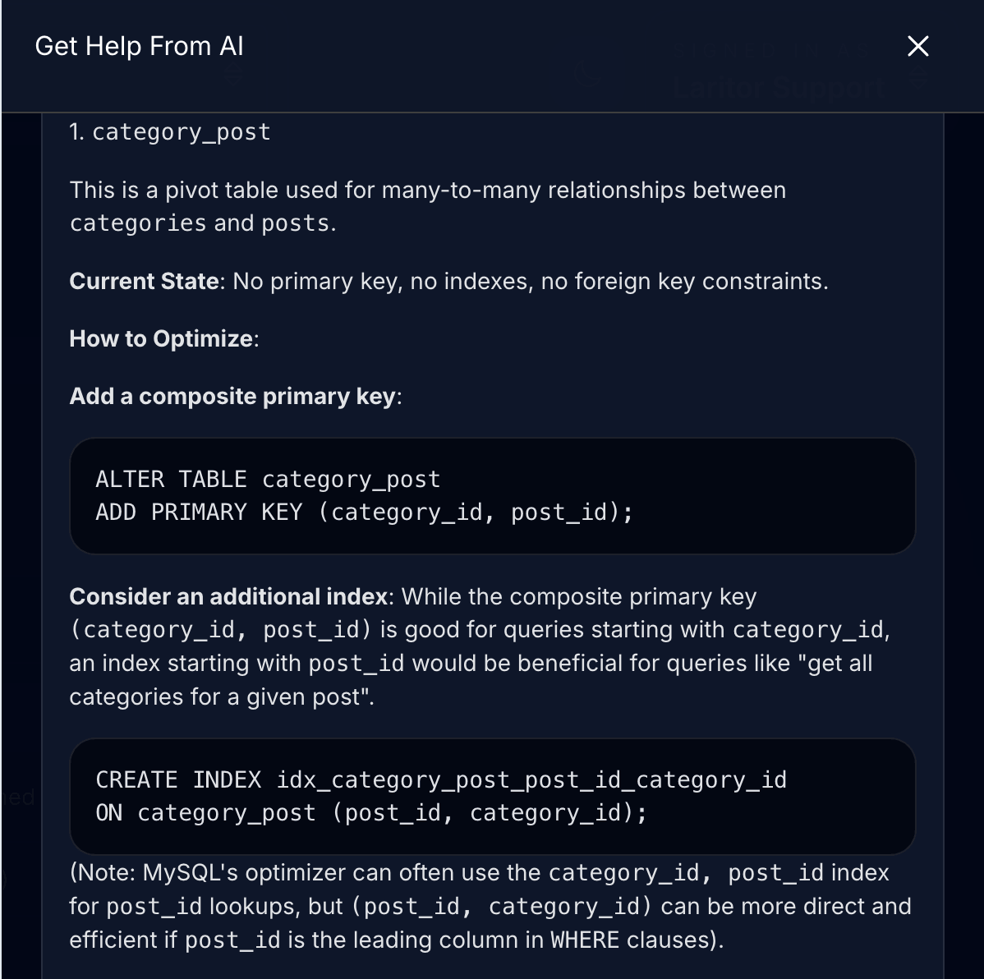Click the "1. category_post" heading
The width and height of the screenshot is (984, 979).
point(170,132)
